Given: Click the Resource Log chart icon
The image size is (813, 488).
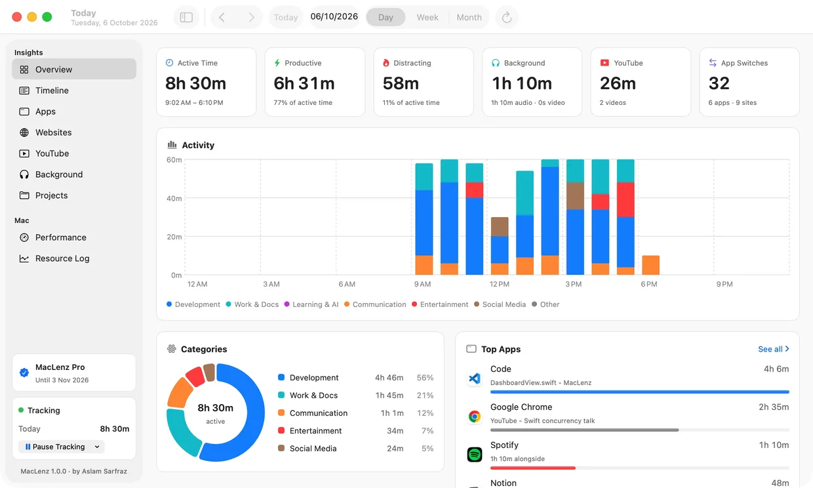Looking at the screenshot, I should (24, 258).
